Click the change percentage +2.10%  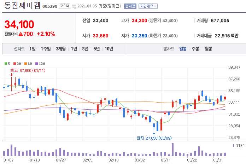click(x=46, y=34)
